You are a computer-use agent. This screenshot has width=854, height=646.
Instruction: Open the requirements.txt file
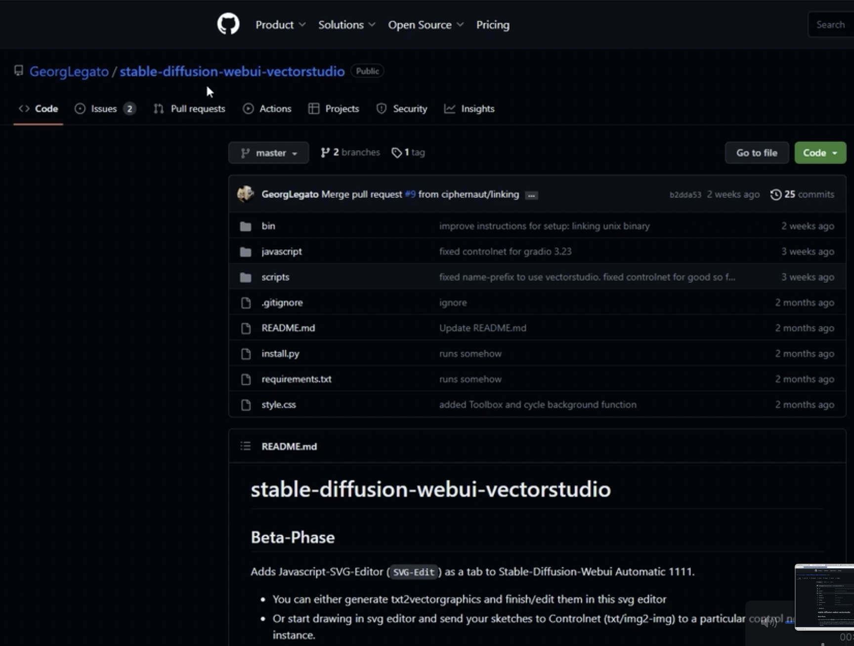click(x=297, y=379)
